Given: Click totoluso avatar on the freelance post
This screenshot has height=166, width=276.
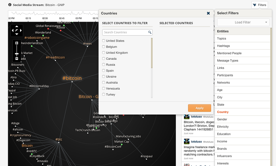Looking at the screenshot, I should pyautogui.click(x=187, y=142).
